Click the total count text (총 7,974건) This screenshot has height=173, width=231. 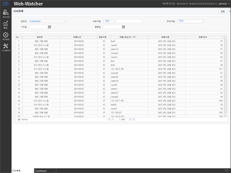pos(23,119)
